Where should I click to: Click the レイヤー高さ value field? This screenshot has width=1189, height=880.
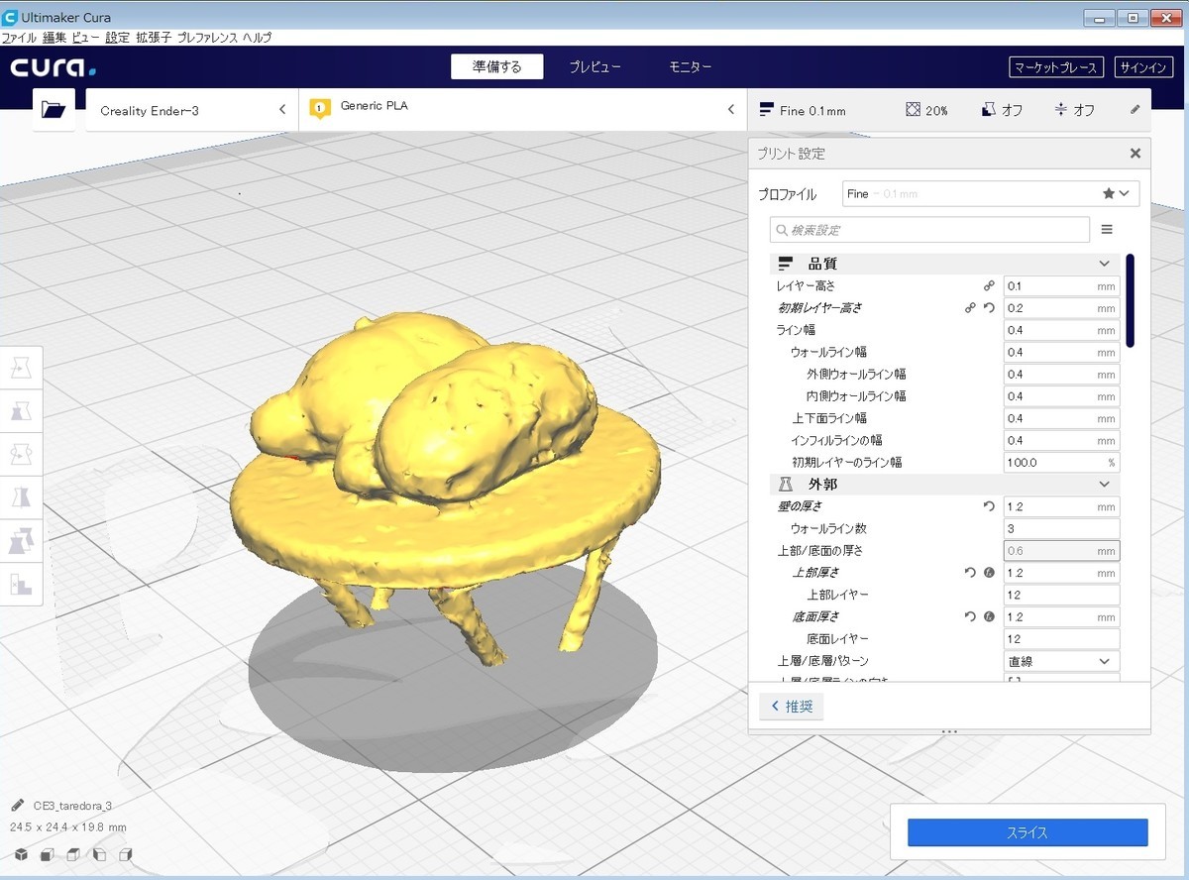[1061, 285]
